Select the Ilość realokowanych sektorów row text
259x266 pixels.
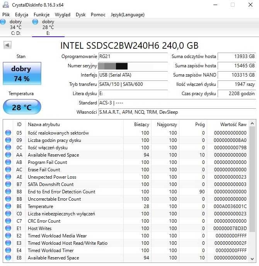[58, 133]
